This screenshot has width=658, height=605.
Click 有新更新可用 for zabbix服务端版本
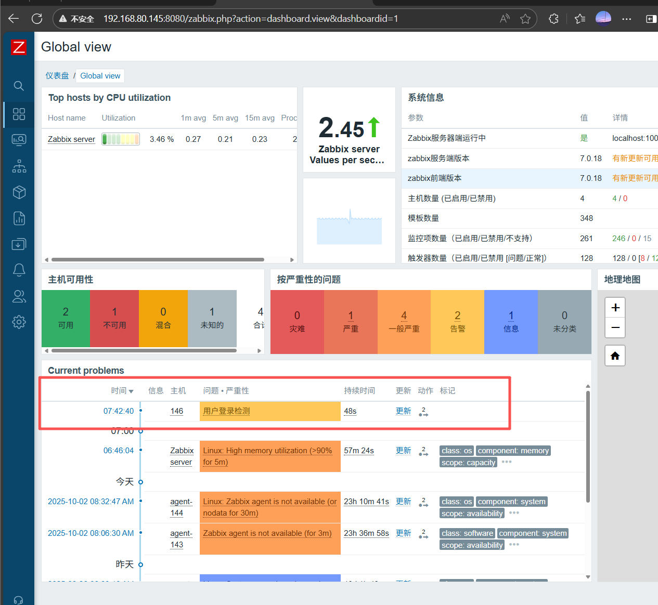point(635,158)
